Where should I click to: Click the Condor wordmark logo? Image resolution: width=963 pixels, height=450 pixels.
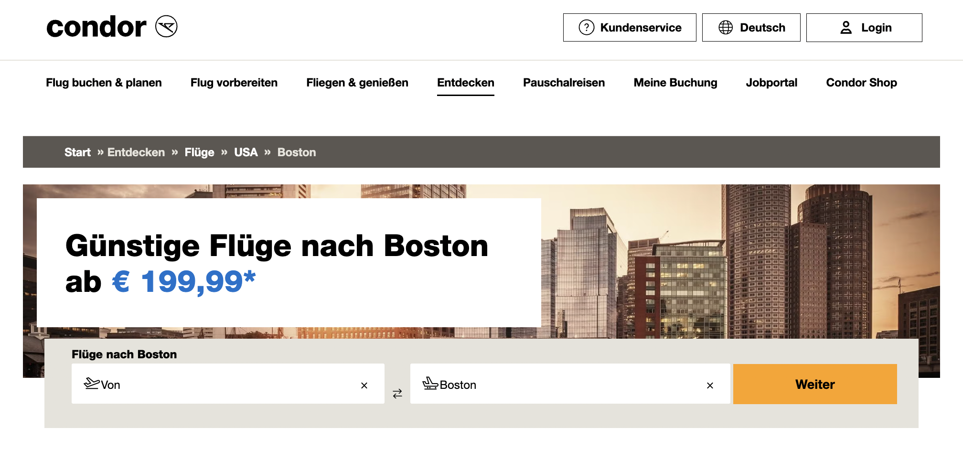tap(96, 27)
